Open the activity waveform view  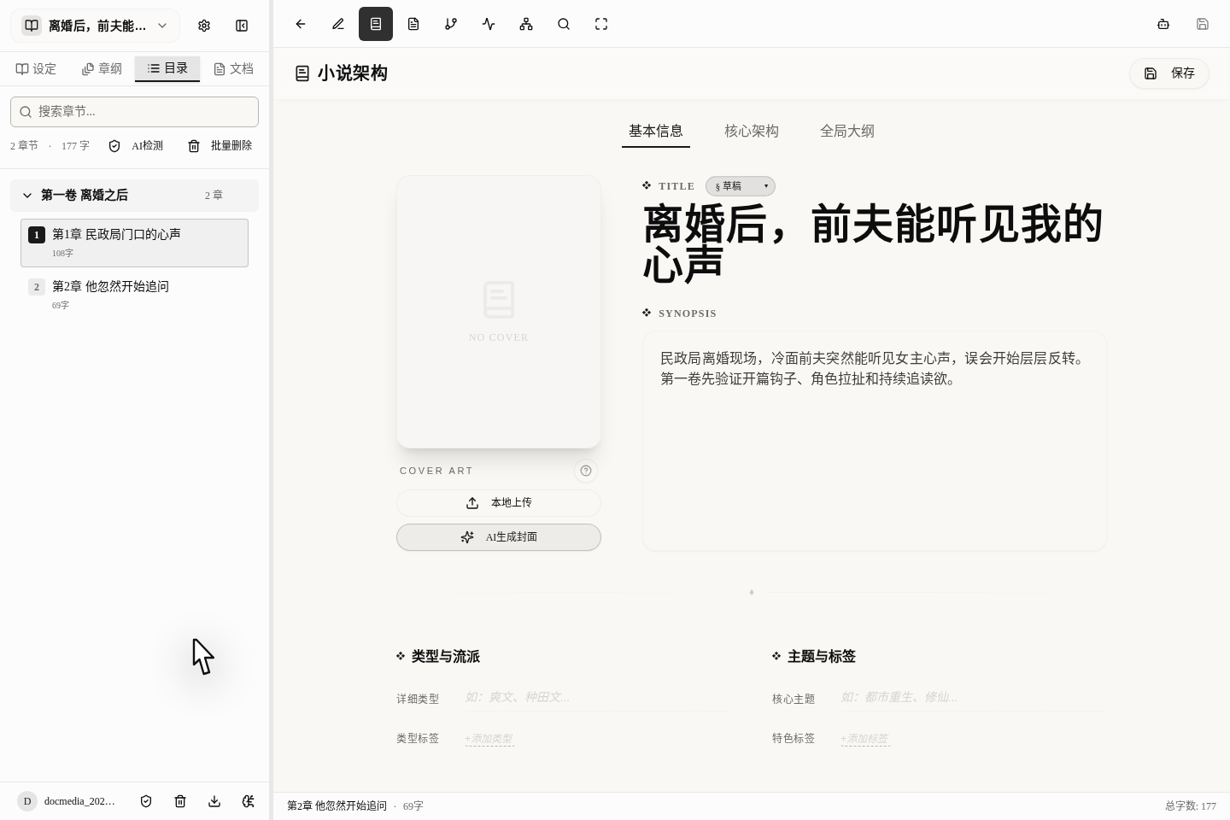coord(489,24)
